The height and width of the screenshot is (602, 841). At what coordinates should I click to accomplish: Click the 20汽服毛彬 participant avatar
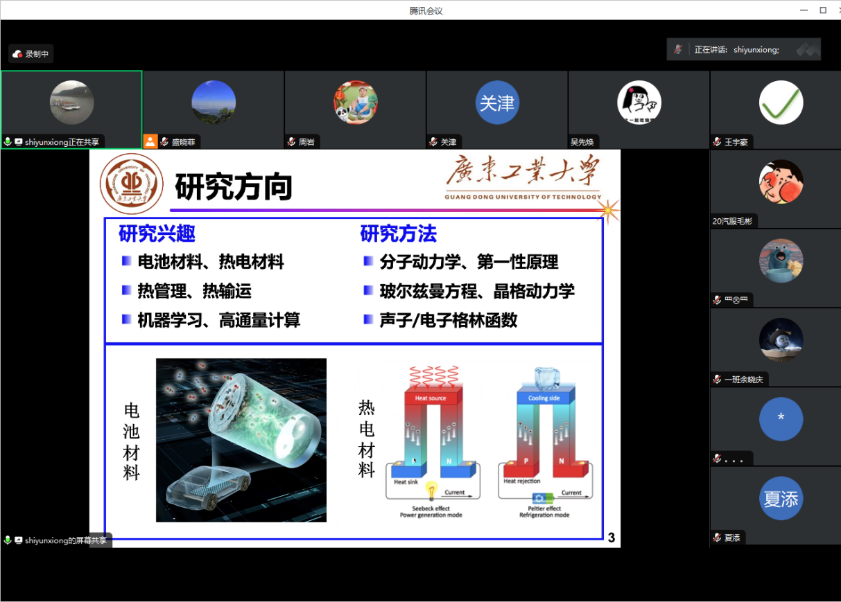[781, 182]
